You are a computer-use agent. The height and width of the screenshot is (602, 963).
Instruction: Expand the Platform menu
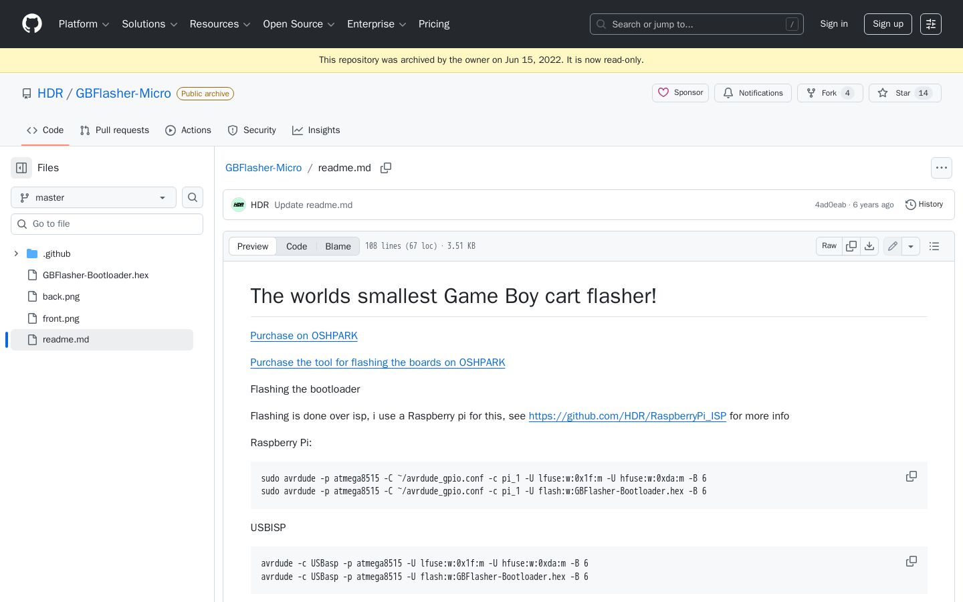click(84, 24)
